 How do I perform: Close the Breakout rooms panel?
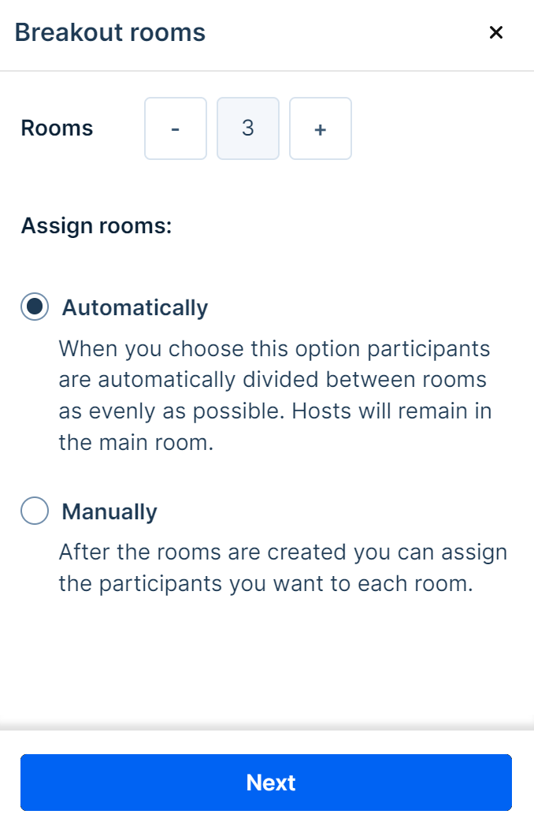[x=496, y=32]
